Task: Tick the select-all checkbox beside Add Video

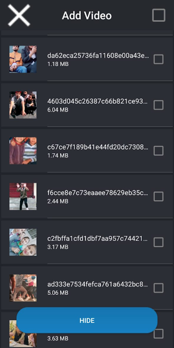Action: 159,15
